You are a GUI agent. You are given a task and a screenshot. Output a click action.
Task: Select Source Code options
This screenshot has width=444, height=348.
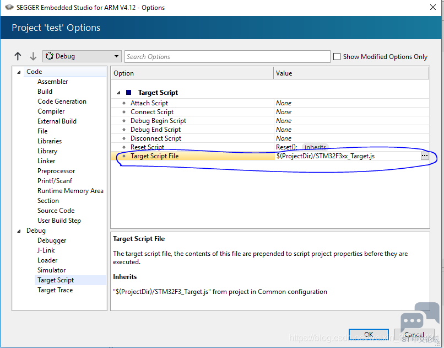tap(56, 211)
